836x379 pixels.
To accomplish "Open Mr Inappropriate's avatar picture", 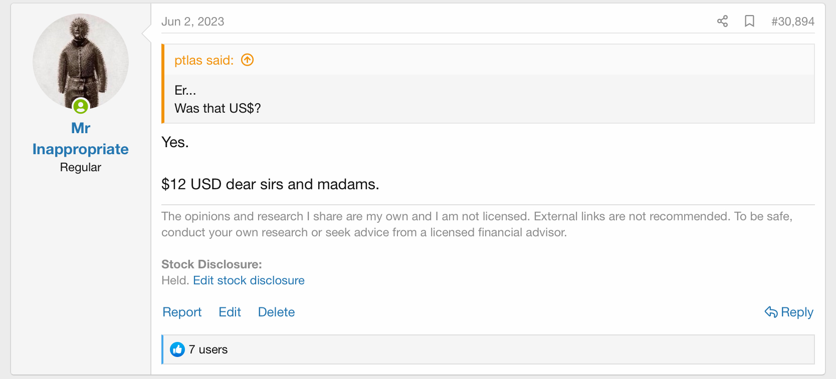I will (x=81, y=59).
